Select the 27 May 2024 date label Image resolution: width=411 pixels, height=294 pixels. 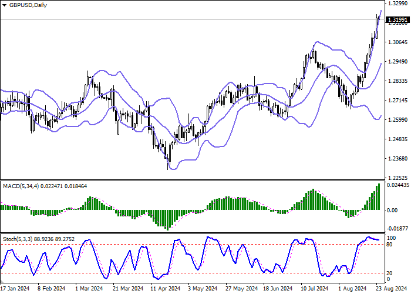coord(241,289)
